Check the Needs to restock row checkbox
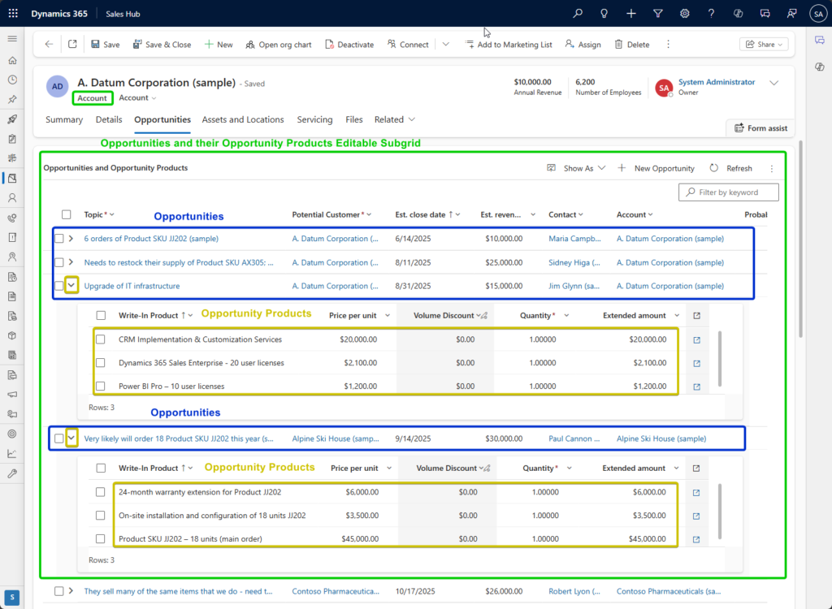832x609 pixels. click(58, 262)
